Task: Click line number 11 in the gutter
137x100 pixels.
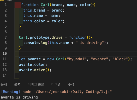Action: coord(5,59)
